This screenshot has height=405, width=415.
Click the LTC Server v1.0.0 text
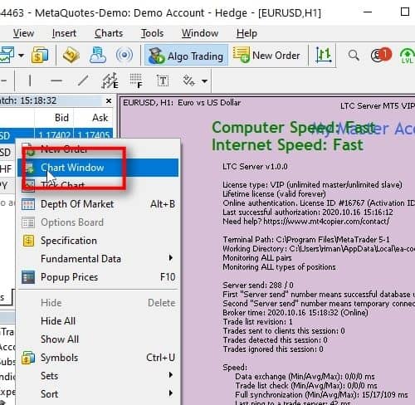[x=255, y=167]
